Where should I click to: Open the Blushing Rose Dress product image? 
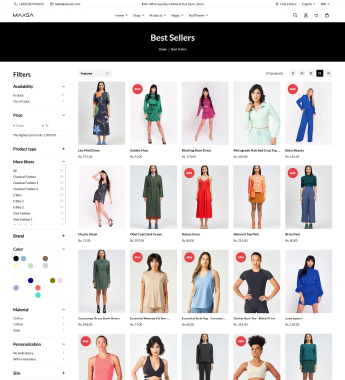205,113
